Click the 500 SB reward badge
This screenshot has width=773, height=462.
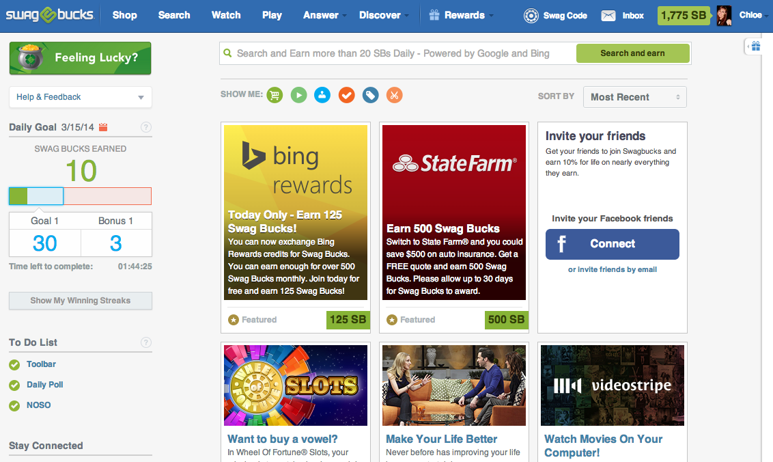pyautogui.click(x=506, y=320)
